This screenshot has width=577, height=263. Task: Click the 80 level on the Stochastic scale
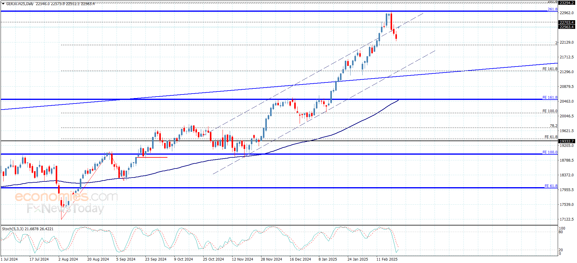click(561, 232)
